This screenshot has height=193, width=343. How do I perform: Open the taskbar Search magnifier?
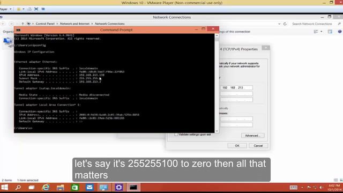[x=18, y=187]
